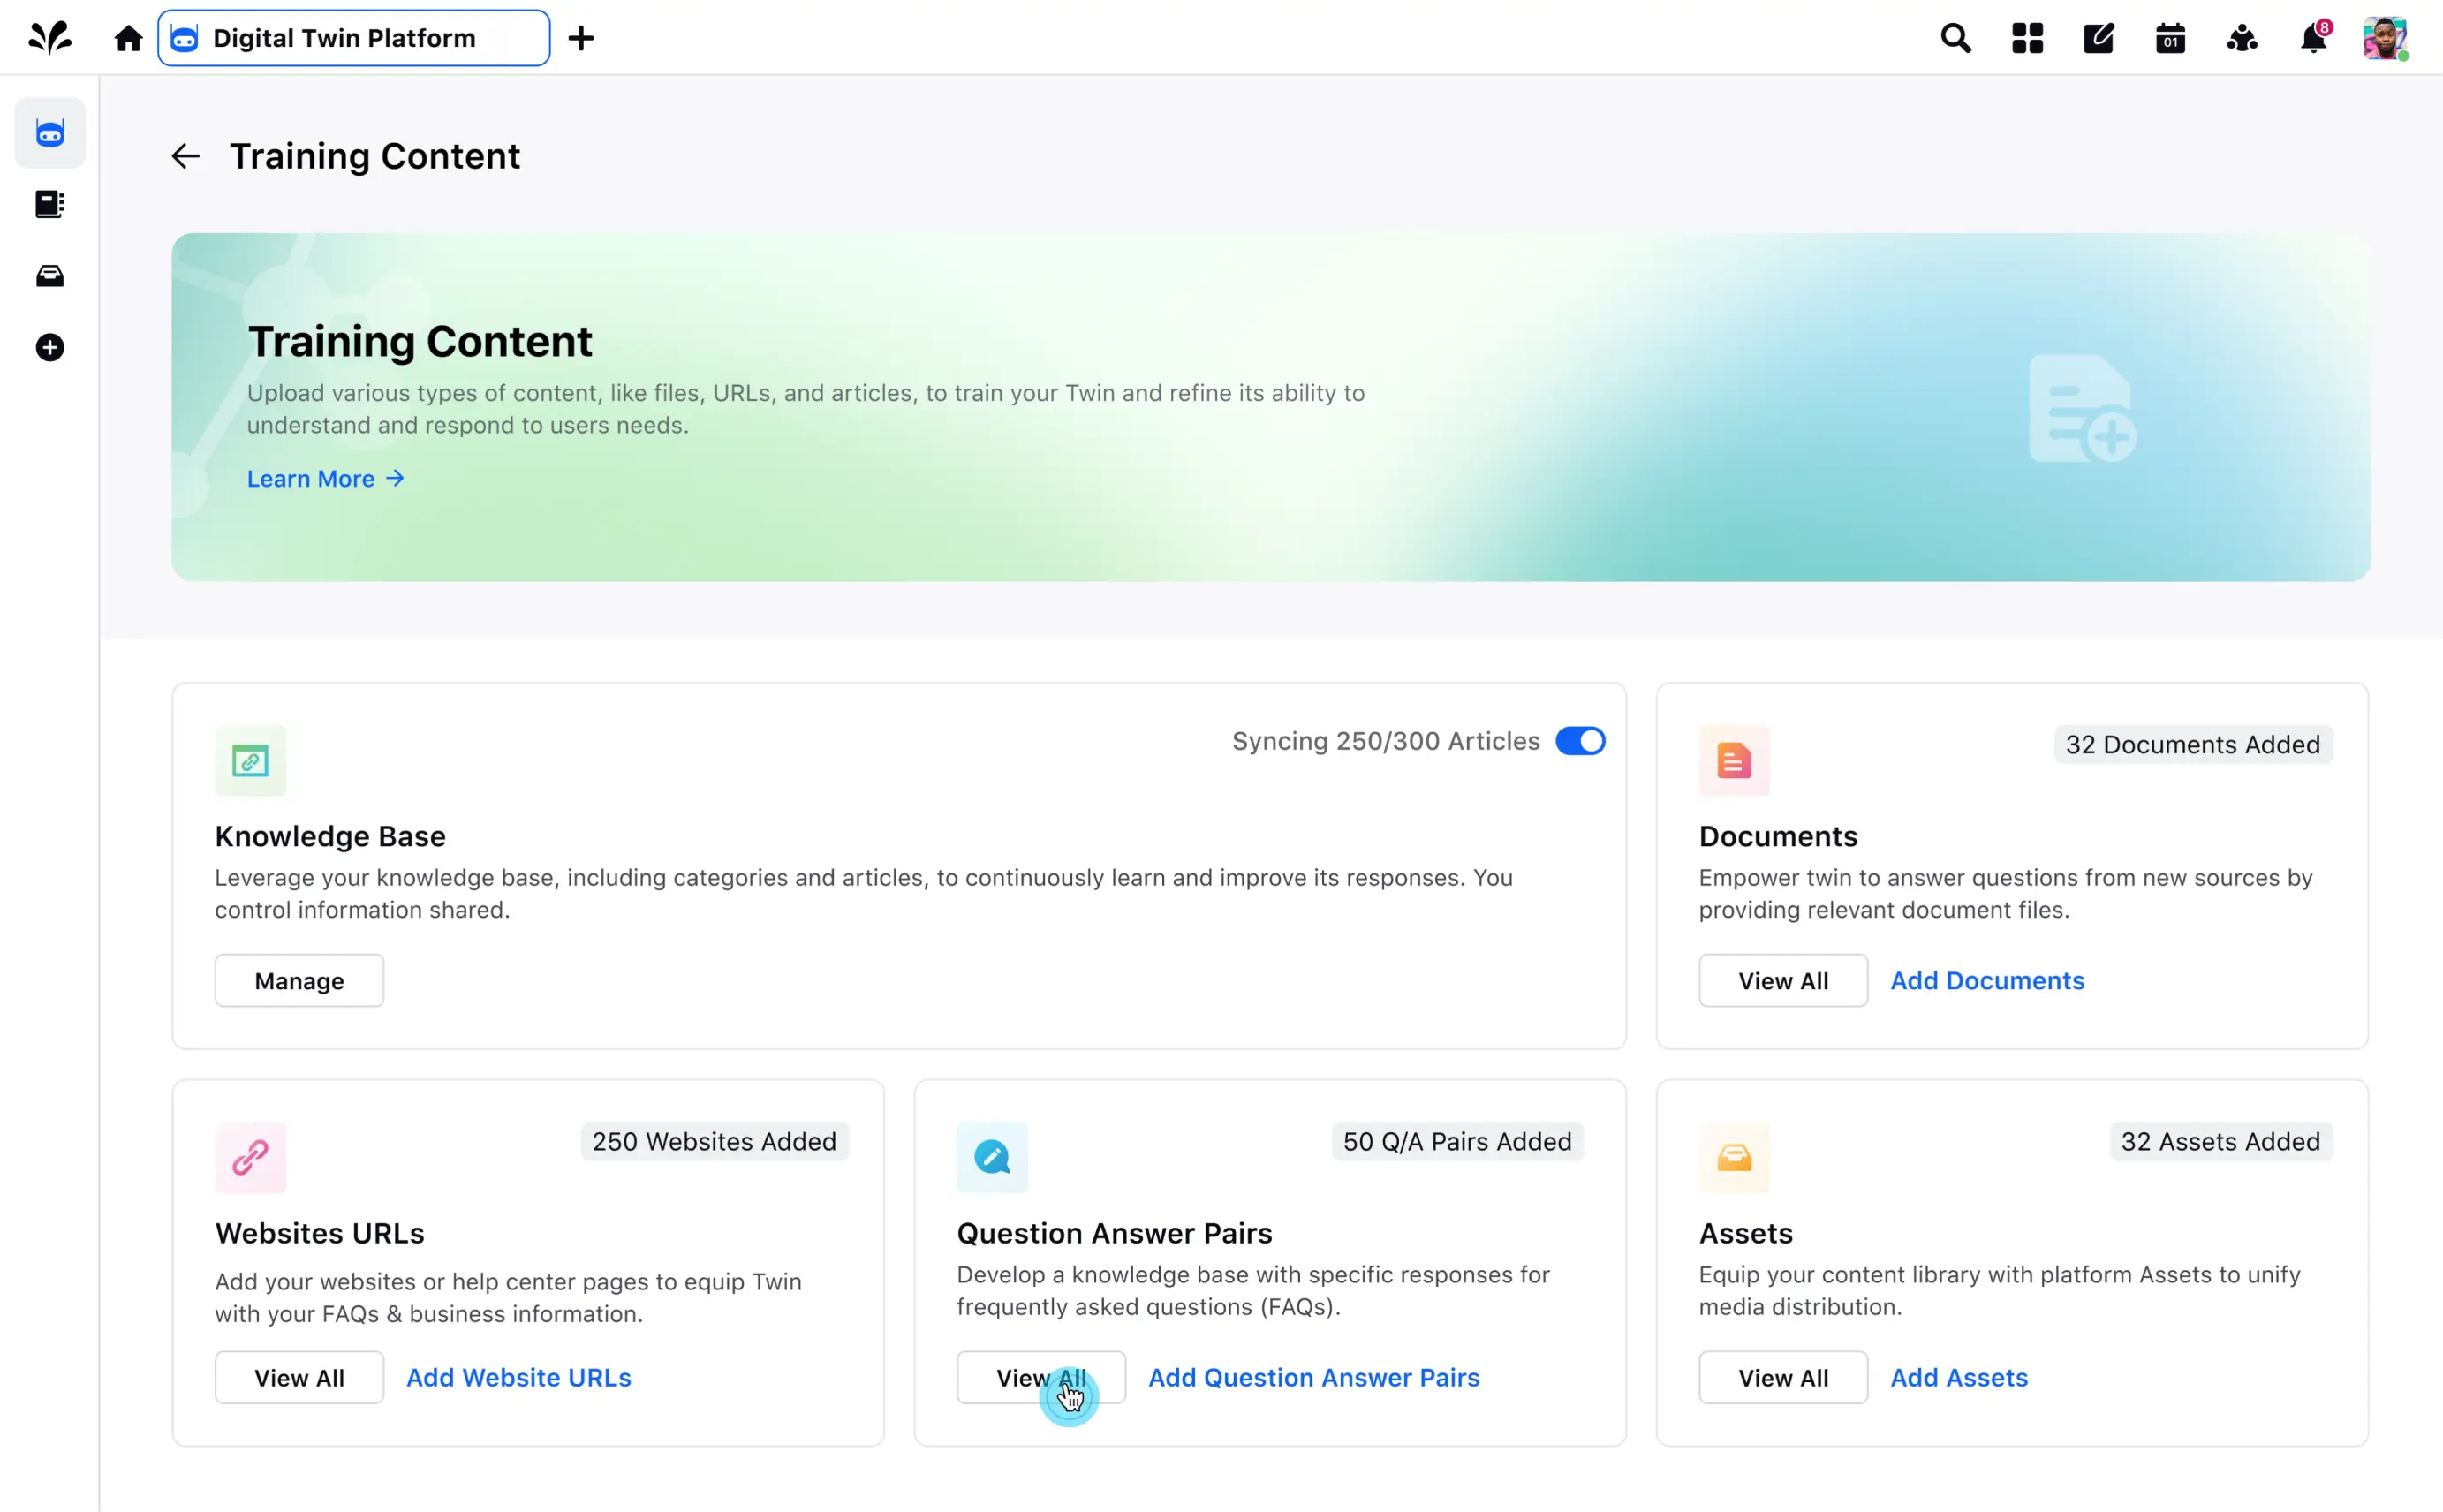Open the notifications bell
This screenshot has height=1512, width=2443.
click(2313, 38)
